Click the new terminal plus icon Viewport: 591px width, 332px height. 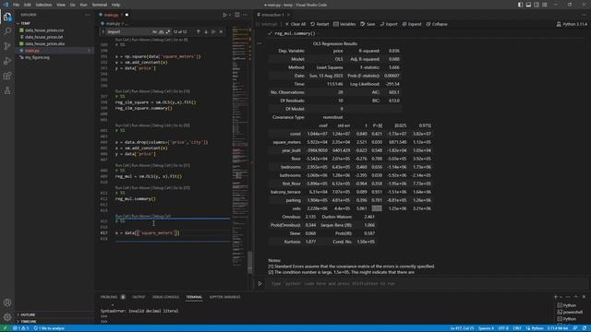[x=556, y=297]
